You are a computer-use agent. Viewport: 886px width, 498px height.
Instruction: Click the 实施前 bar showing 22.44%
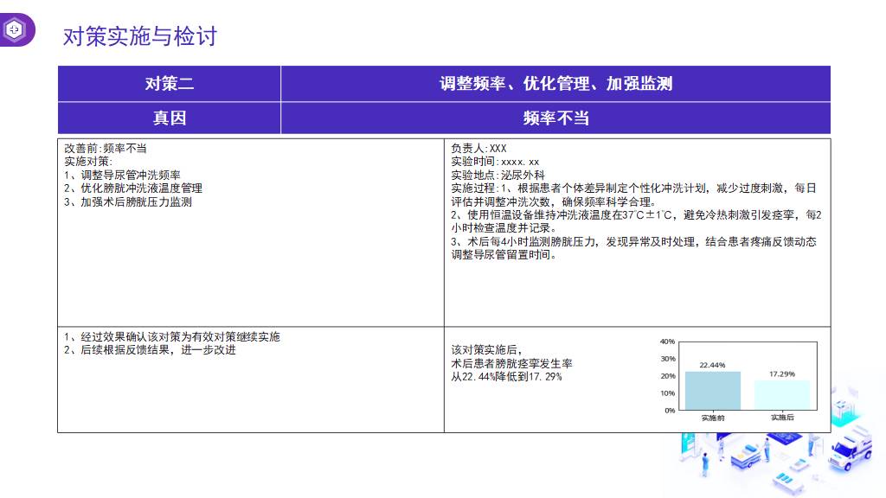coord(712,391)
